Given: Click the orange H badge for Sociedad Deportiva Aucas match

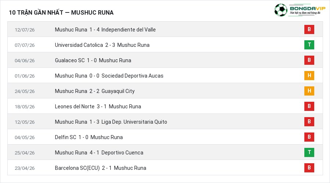Looking at the screenshot, I should pos(309,75).
